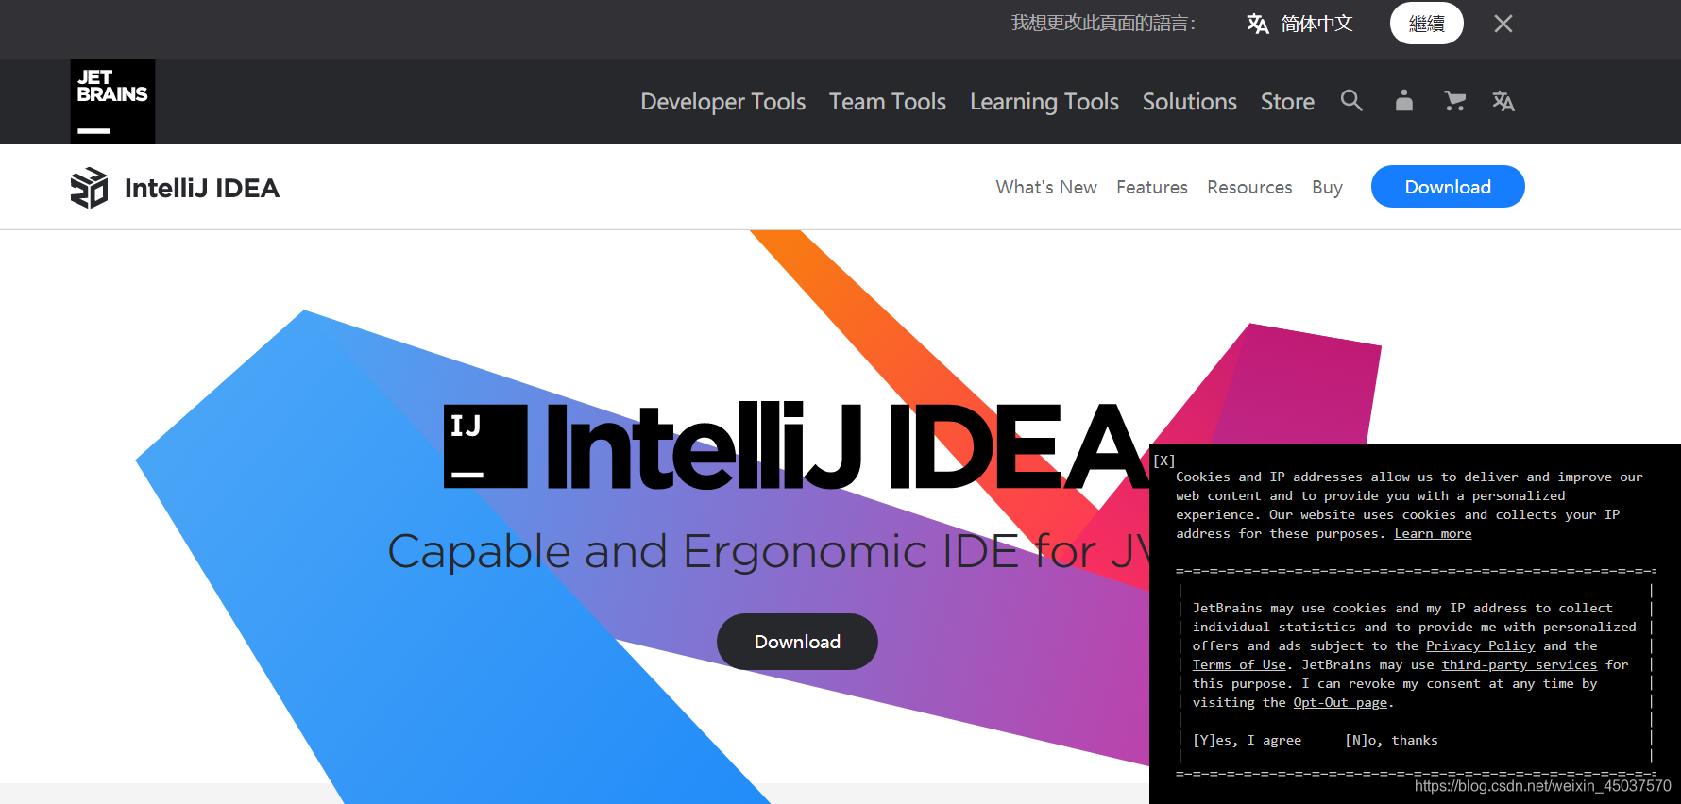Open the JetBrains logo home link
The image size is (1681, 804).
pos(112,102)
